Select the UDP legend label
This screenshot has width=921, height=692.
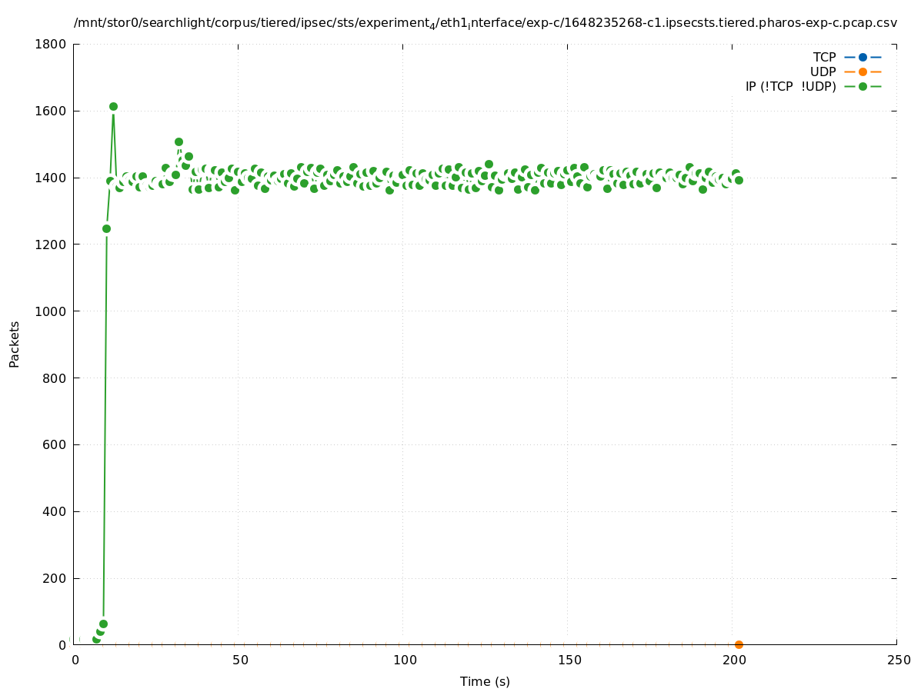(823, 72)
